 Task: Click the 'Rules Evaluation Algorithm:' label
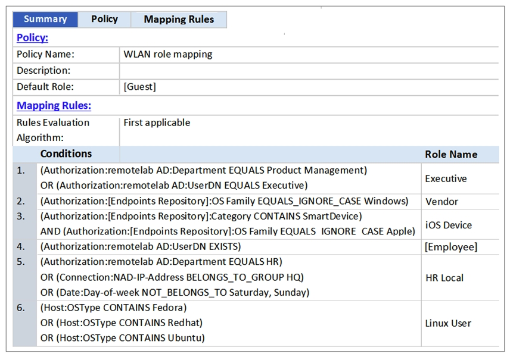[x=52, y=130]
